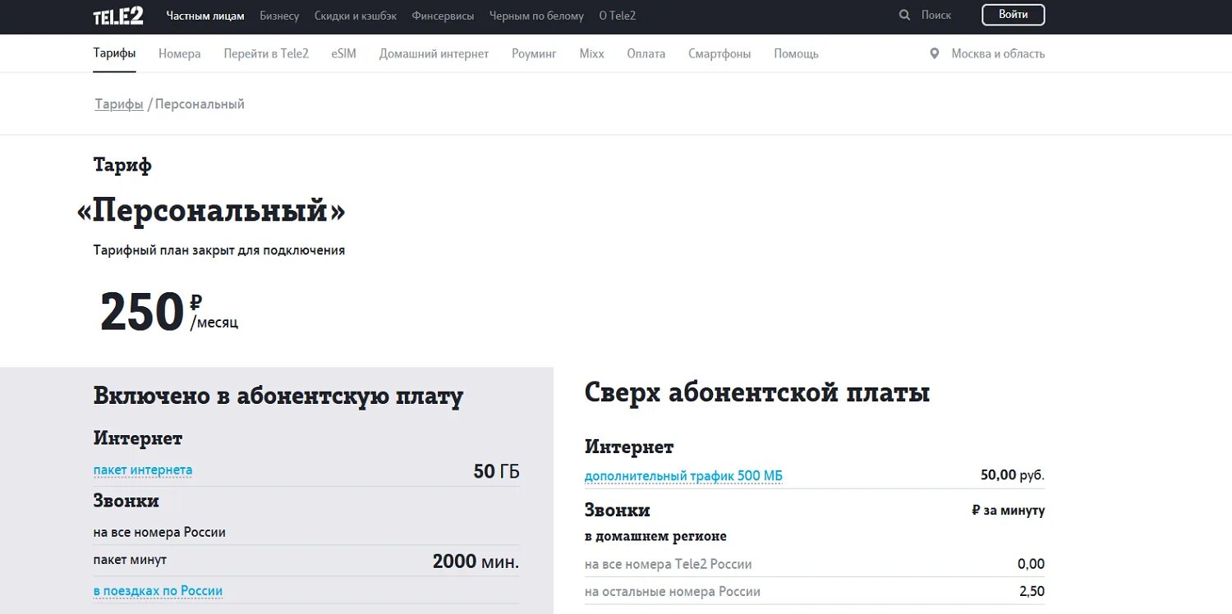This screenshot has height=614, width=1232.
Task: Click the «Персональный» tariff heading
Action: tap(211, 211)
